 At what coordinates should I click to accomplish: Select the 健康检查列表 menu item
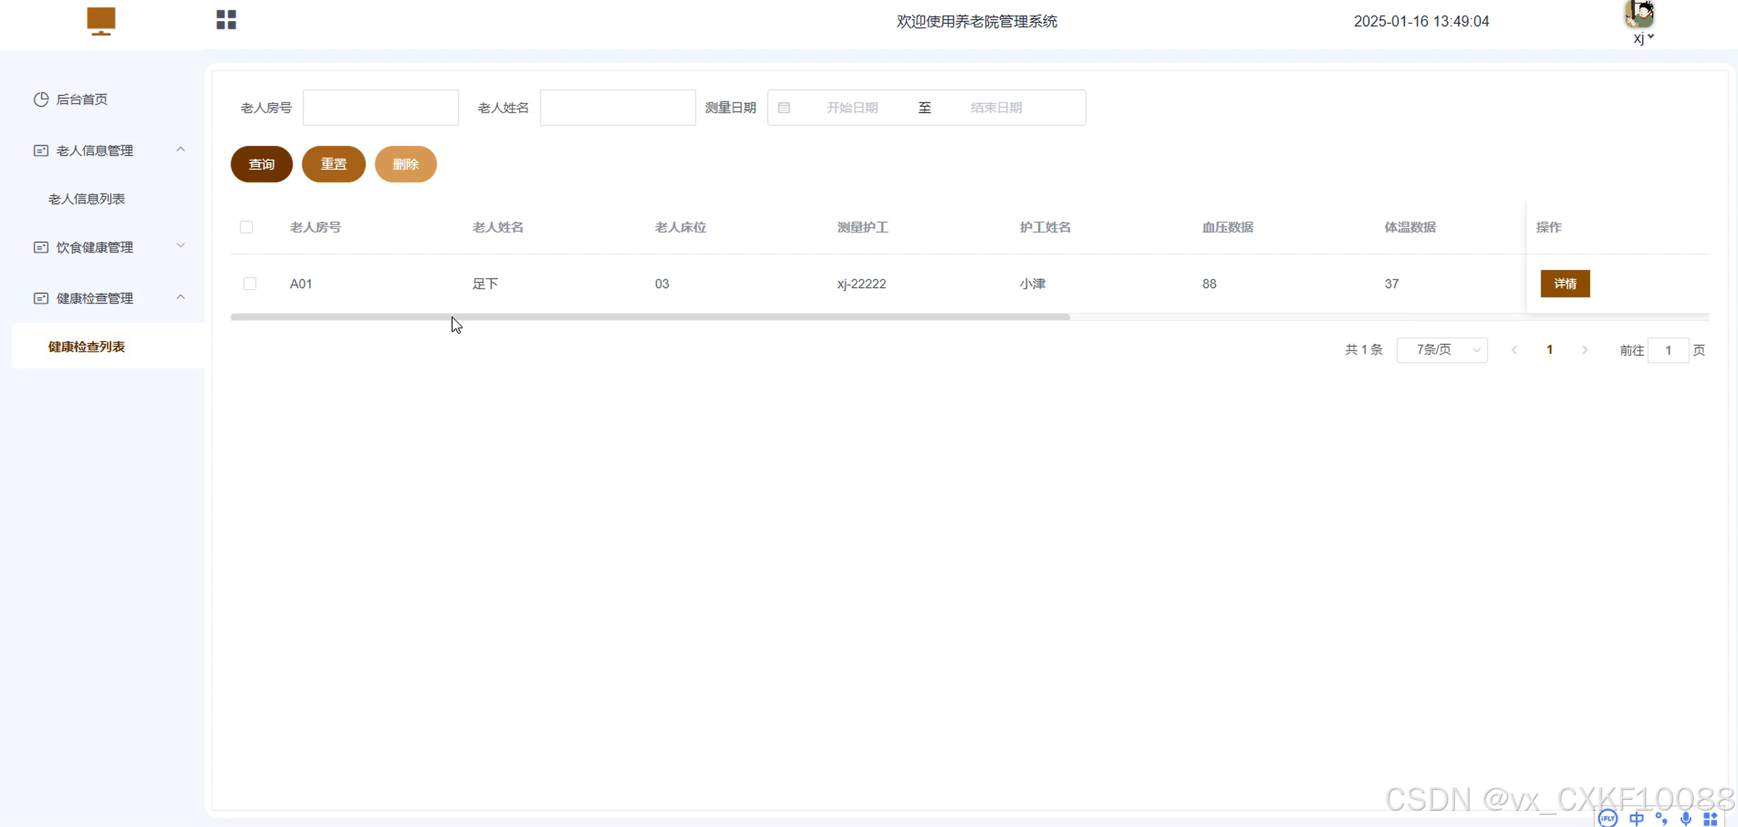coord(87,346)
